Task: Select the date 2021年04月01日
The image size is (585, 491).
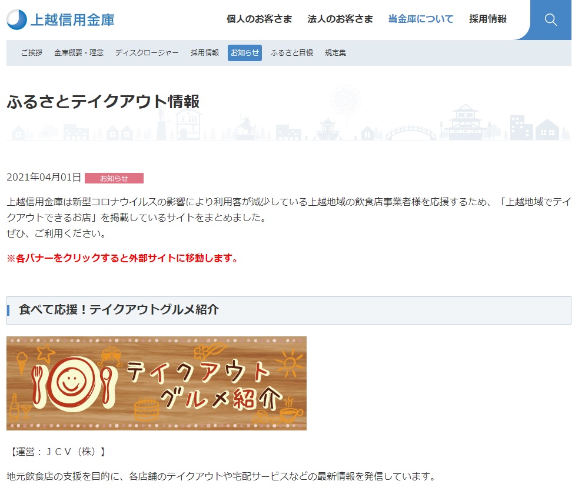Action: [44, 177]
